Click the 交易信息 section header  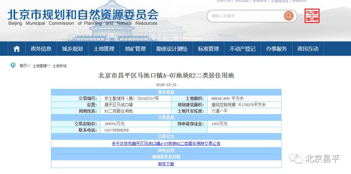(x=166, y=117)
